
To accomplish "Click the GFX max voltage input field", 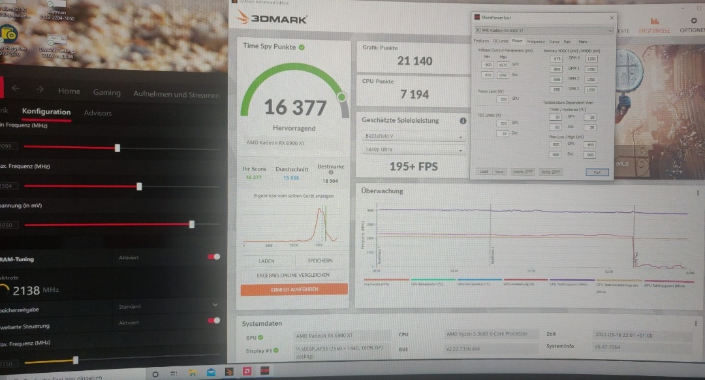I will [x=503, y=65].
